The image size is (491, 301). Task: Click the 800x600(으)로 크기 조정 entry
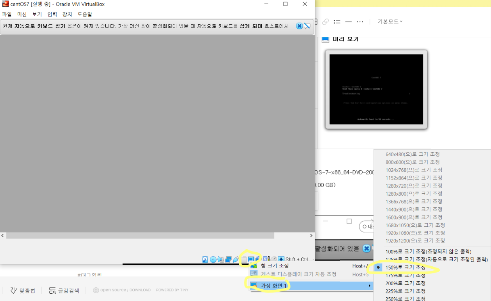coord(412,162)
